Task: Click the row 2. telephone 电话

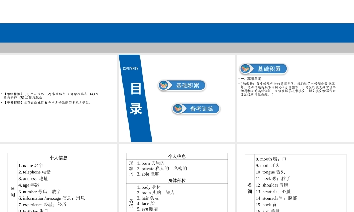Action: 35,172
